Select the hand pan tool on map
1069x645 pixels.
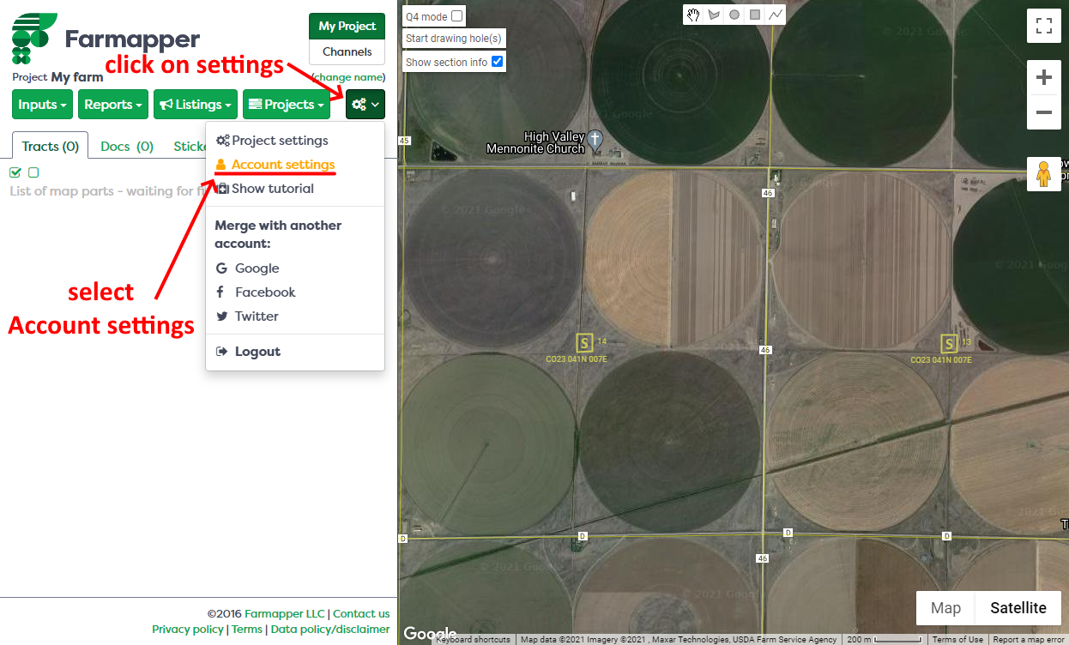(693, 15)
